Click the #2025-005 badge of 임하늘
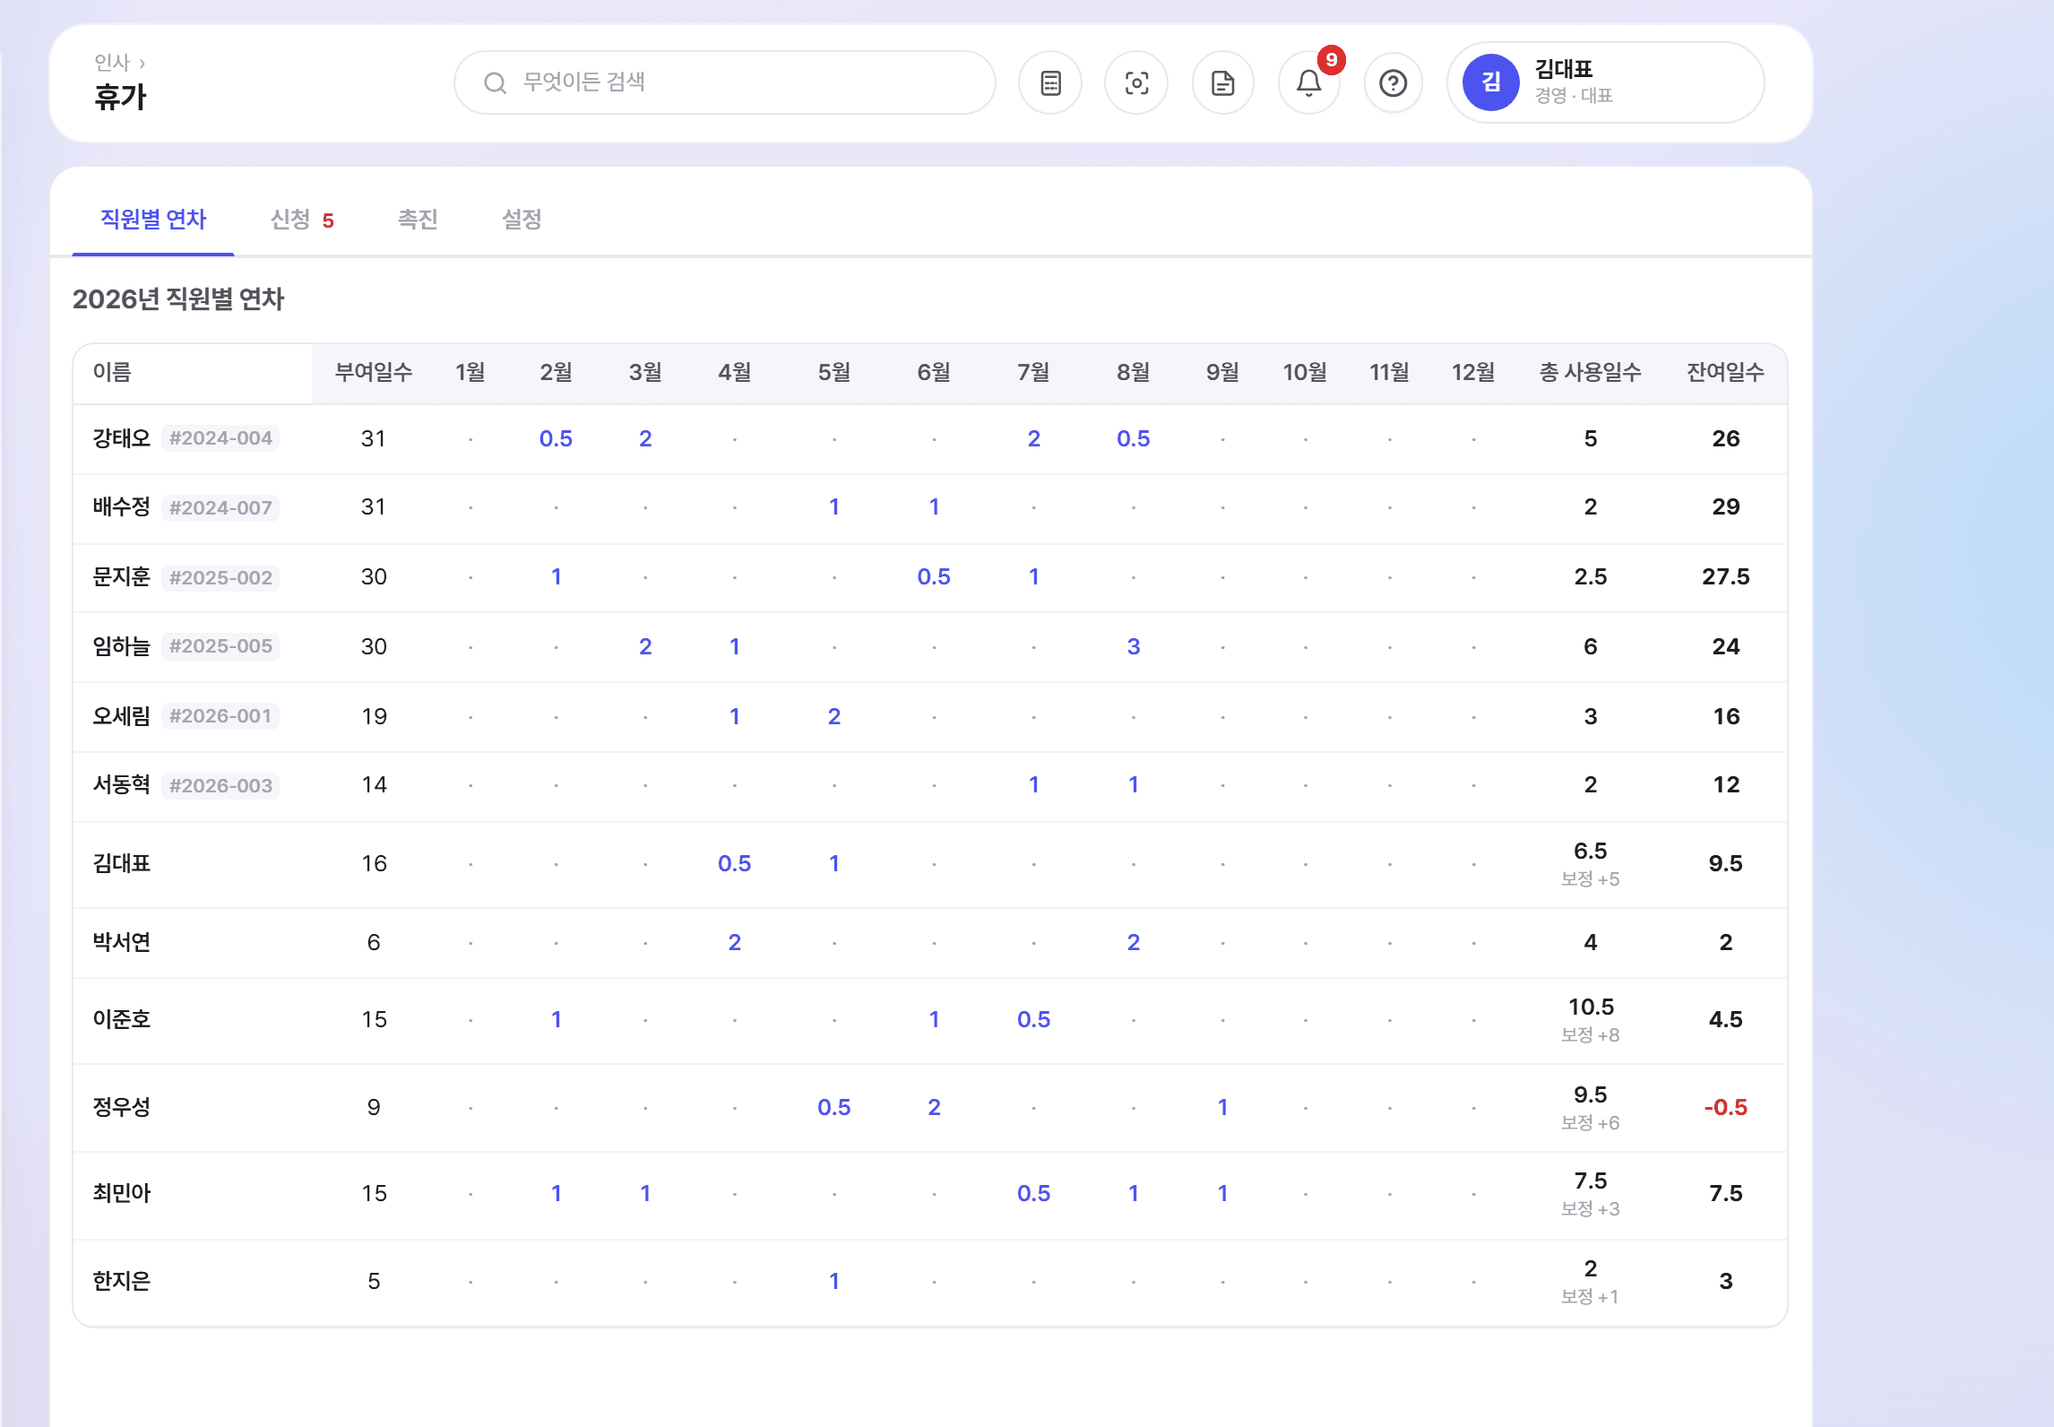 [220, 646]
